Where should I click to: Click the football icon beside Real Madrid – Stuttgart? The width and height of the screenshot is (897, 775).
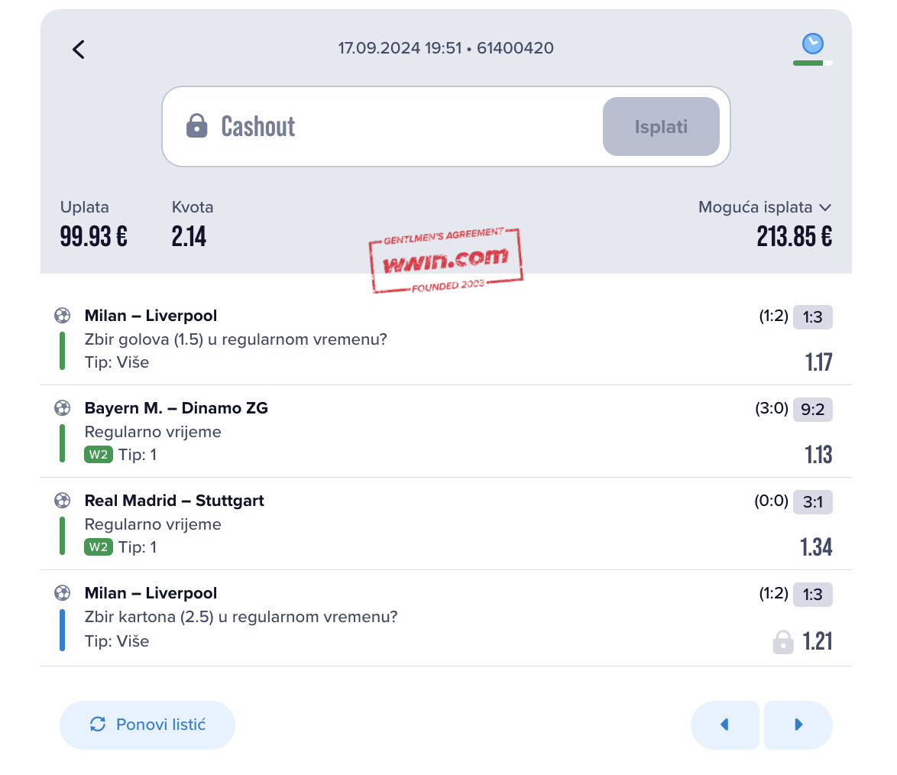point(63,501)
